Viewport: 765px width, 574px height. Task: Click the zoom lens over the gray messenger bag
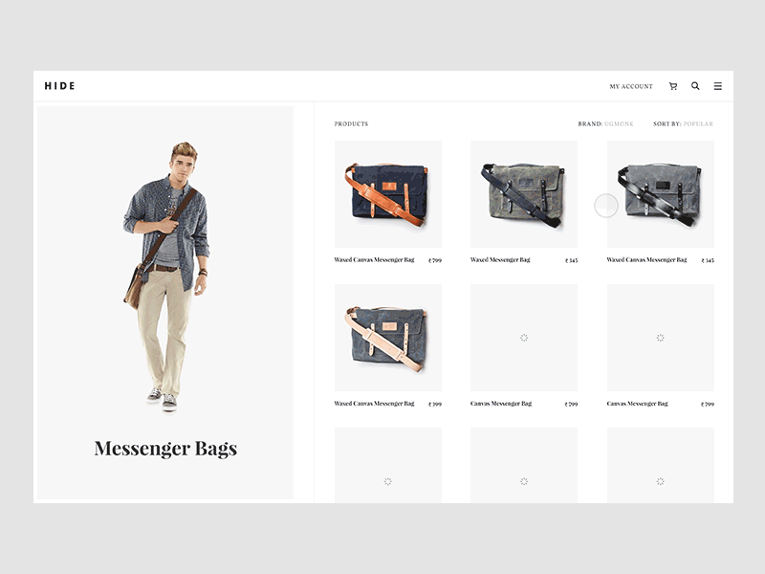coord(605,204)
